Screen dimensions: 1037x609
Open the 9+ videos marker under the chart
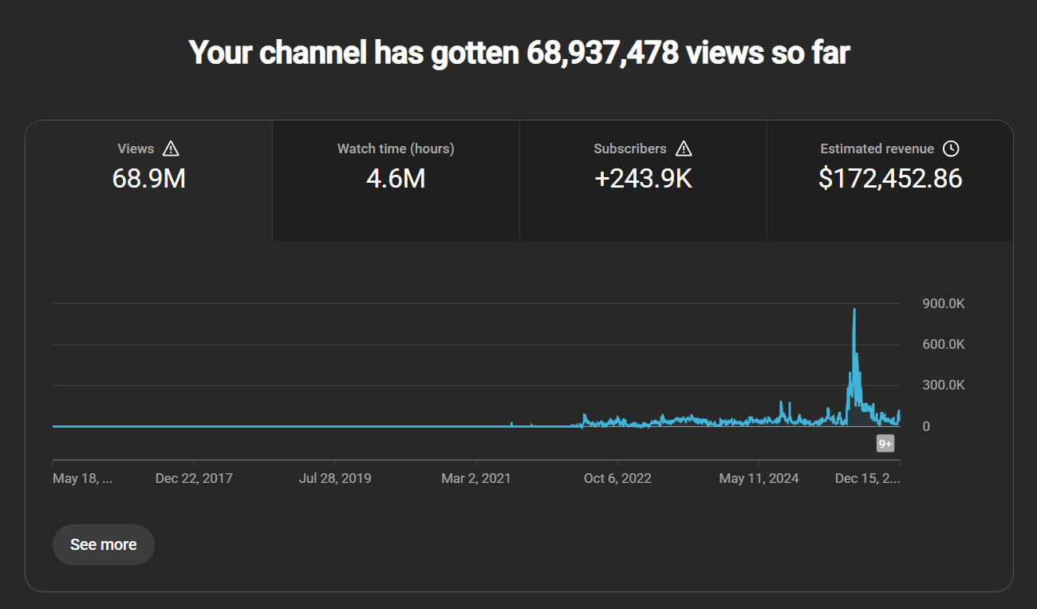[x=885, y=444]
